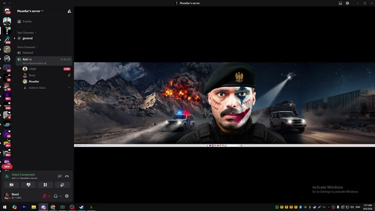Open the 3ffz server icon
375x211 pixels.
(x=7, y=59)
